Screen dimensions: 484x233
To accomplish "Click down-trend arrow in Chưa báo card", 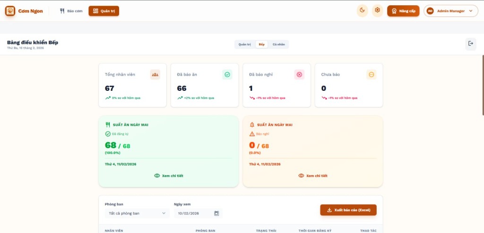I will (x=324, y=98).
